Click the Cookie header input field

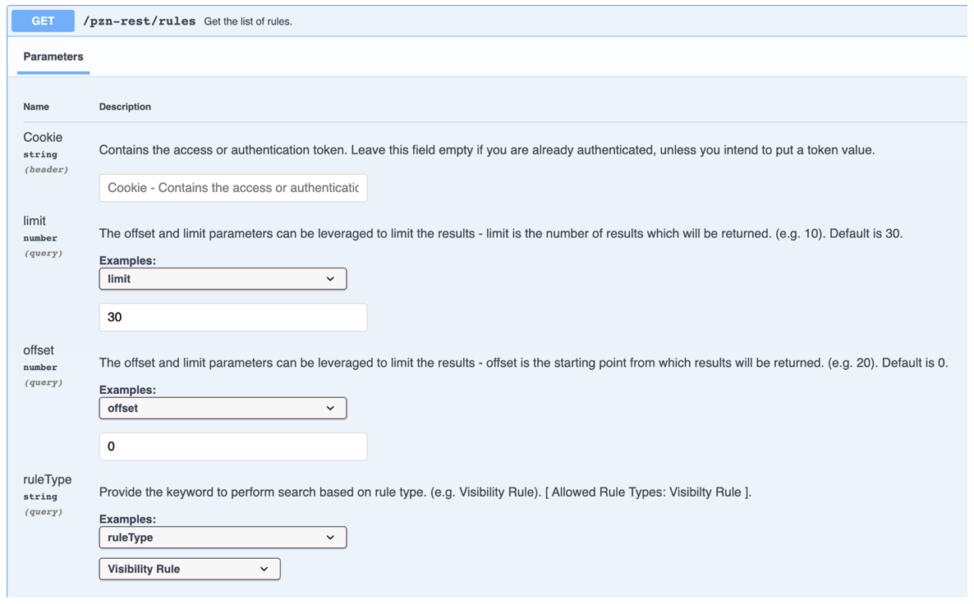pyautogui.click(x=232, y=187)
